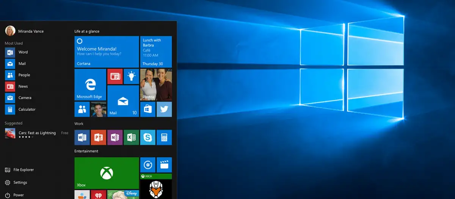Open the Groove Music tile
This screenshot has height=199, width=455.
[148, 165]
